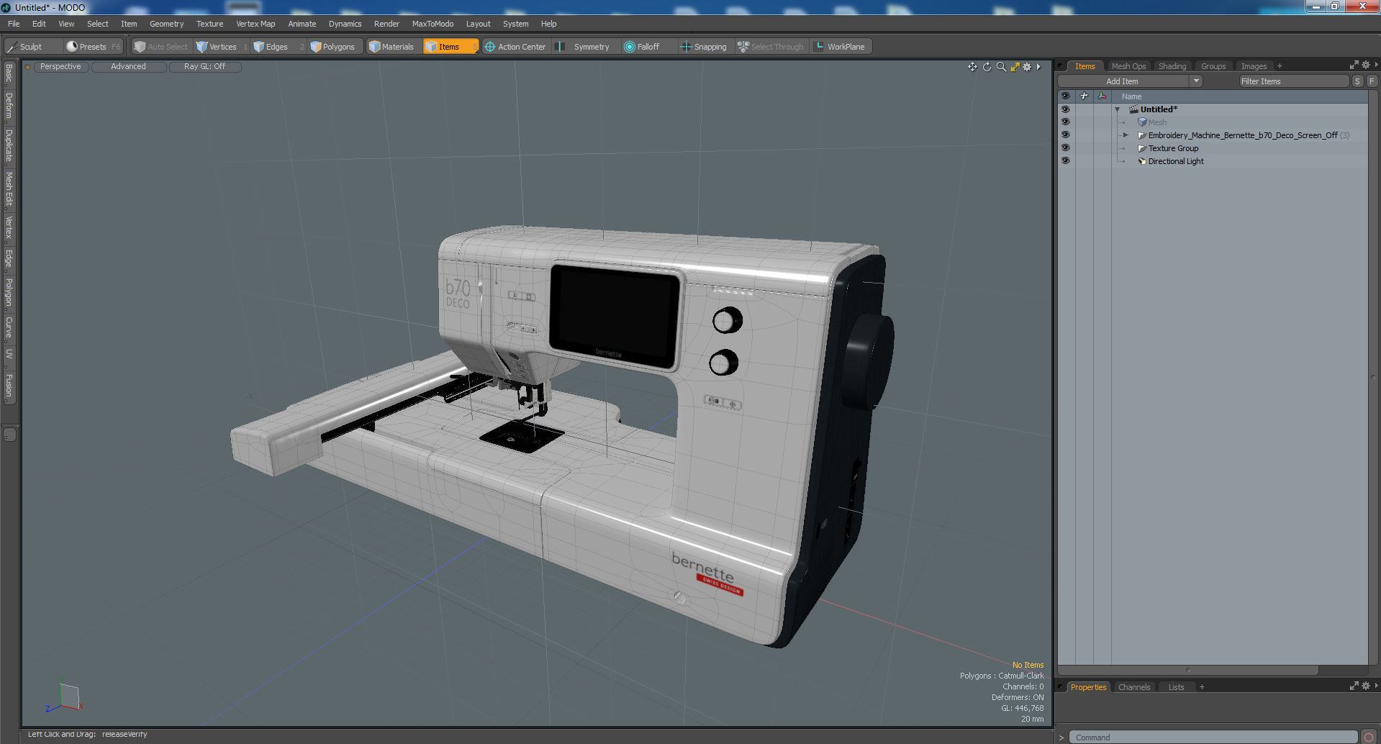This screenshot has width=1381, height=744.
Task: Open Items panel settings gear
Action: tap(1365, 65)
